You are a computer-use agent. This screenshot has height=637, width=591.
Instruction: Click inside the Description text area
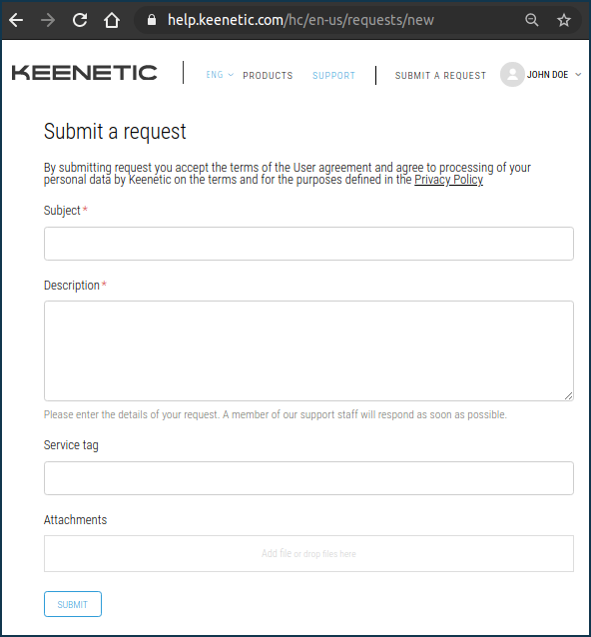[308, 351]
